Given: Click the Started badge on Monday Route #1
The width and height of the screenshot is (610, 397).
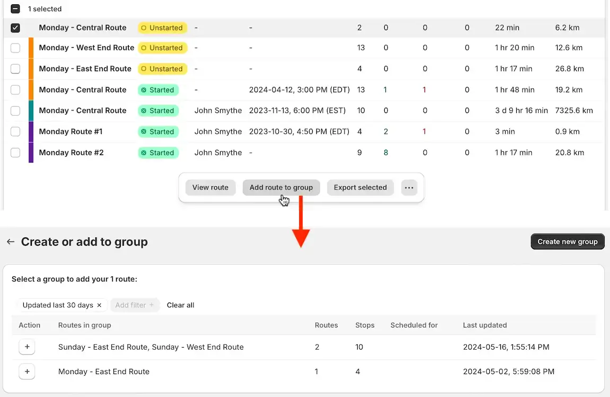Looking at the screenshot, I should click(158, 132).
